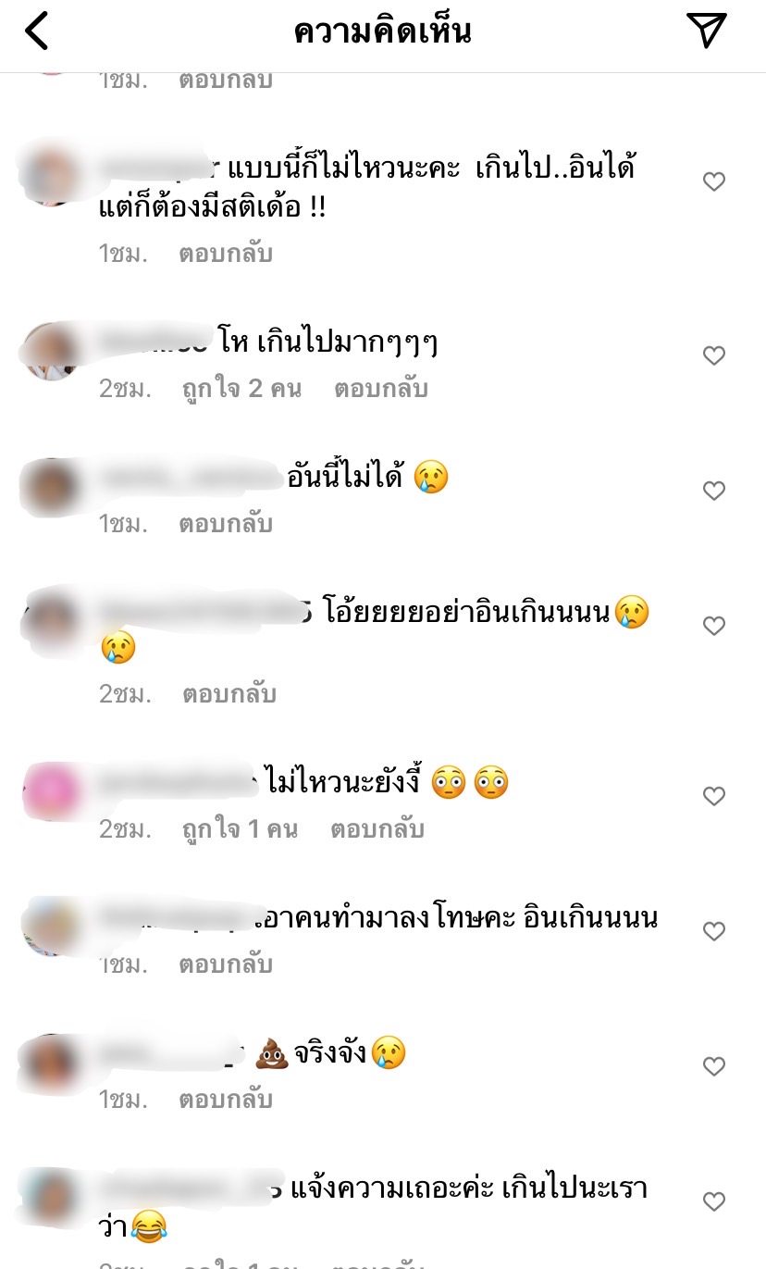
Task: View likes 'ถูกใจ 1 คน' under ไม่ไหวนะยังงี้
Action: pyautogui.click(x=241, y=829)
